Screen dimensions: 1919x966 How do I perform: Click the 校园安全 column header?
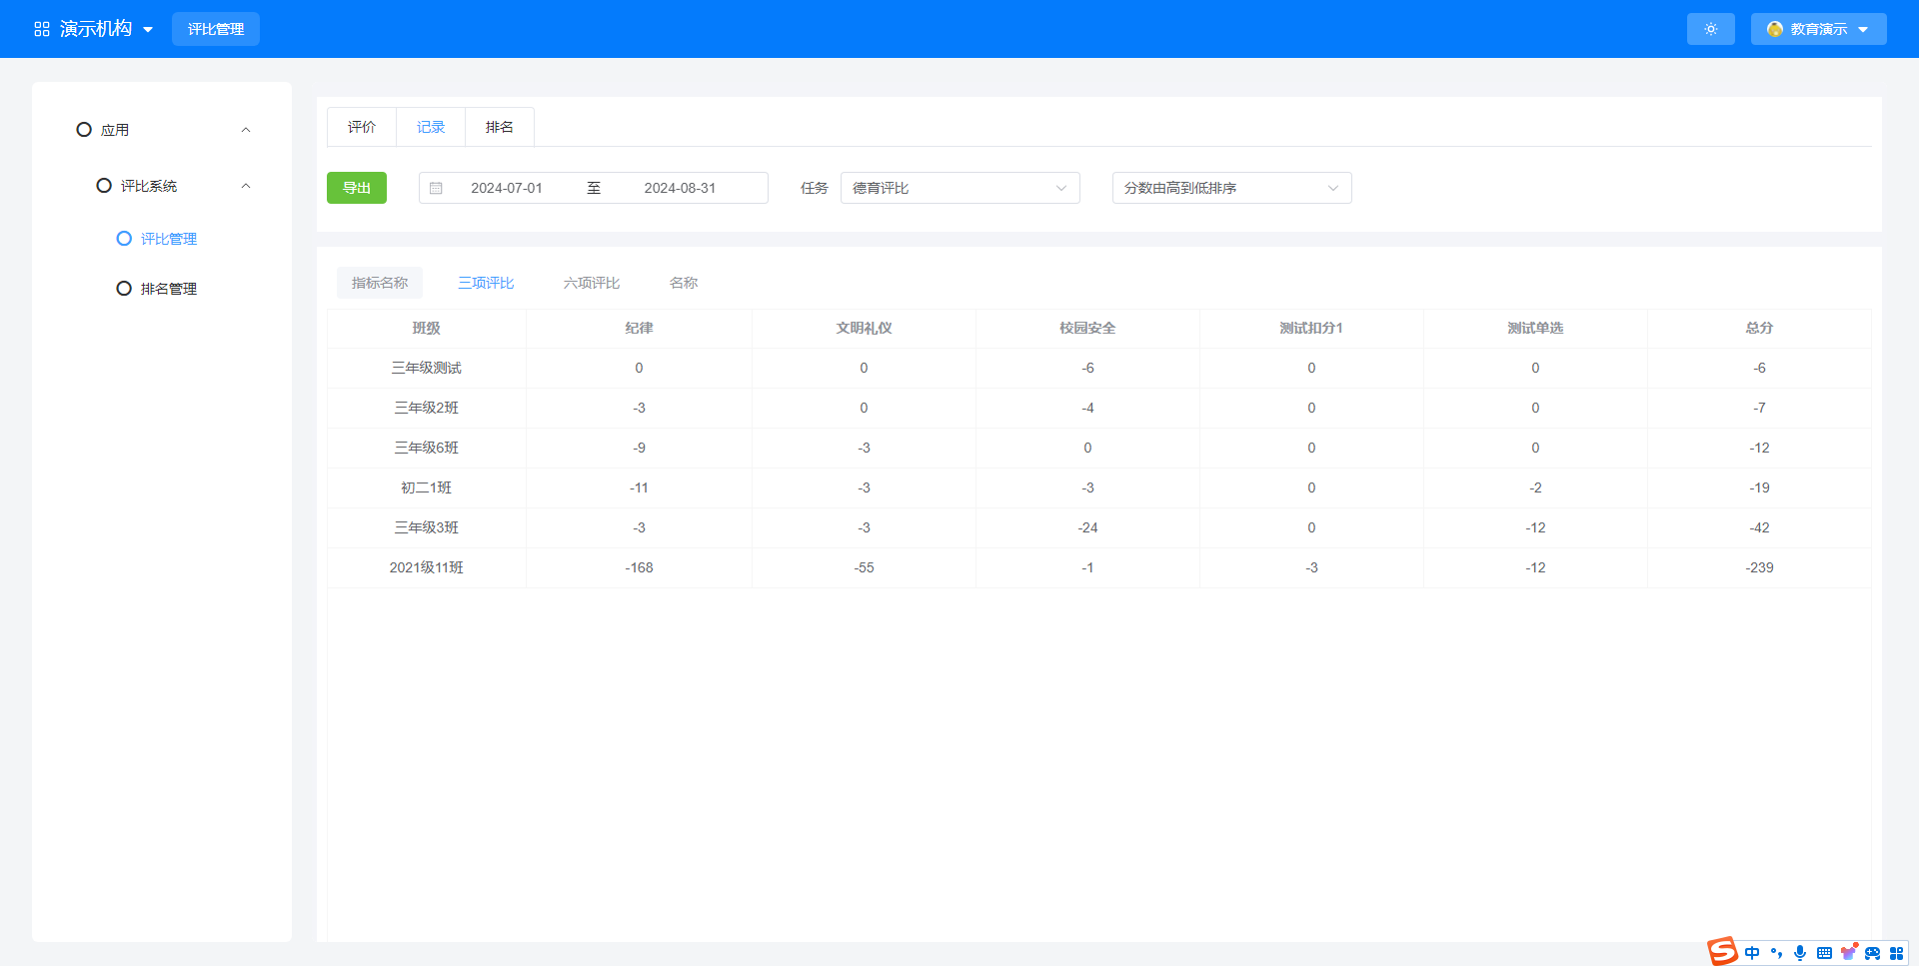click(x=1087, y=328)
